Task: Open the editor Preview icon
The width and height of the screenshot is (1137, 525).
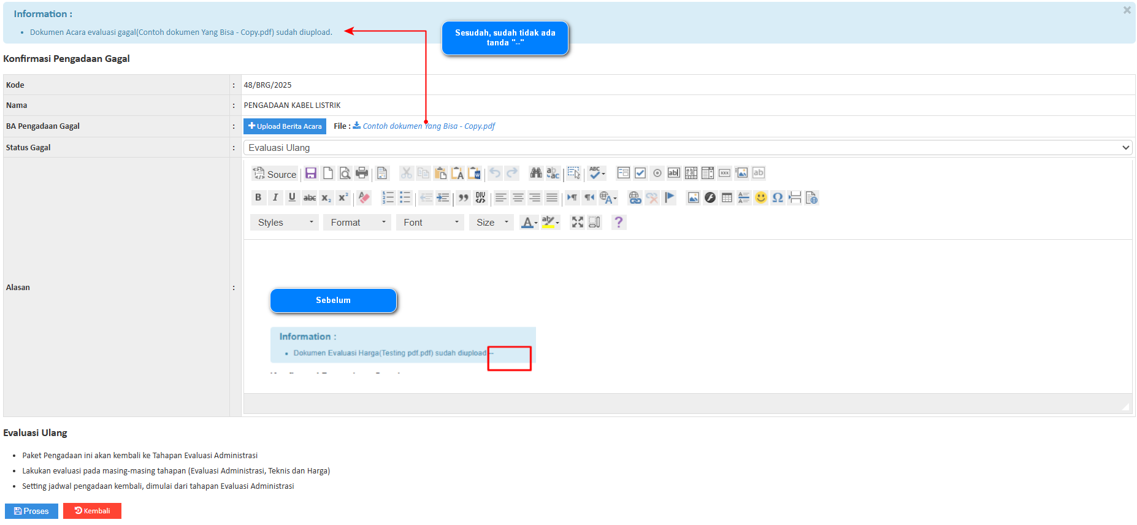Action: tap(345, 174)
